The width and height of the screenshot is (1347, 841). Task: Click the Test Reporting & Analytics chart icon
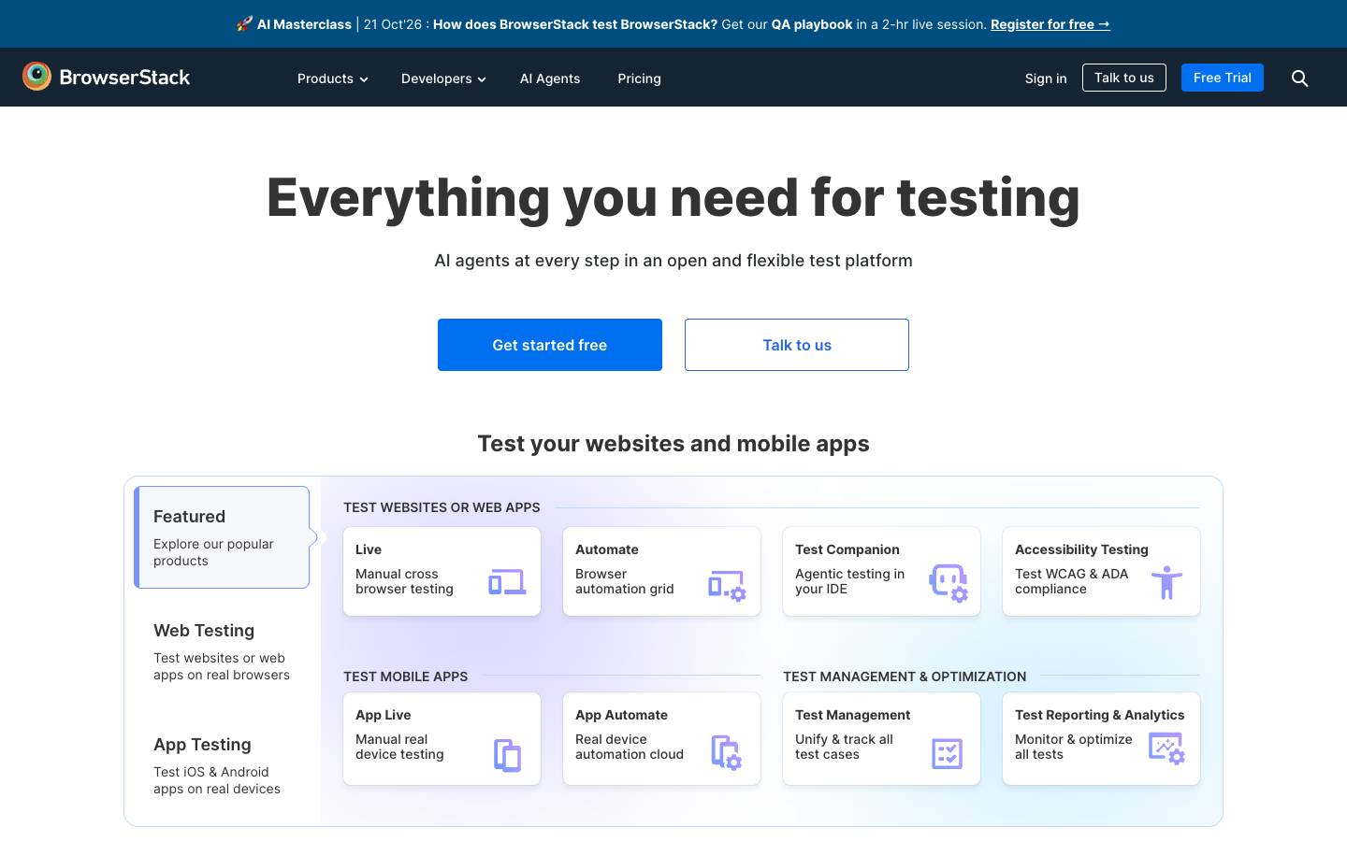coord(1166,748)
